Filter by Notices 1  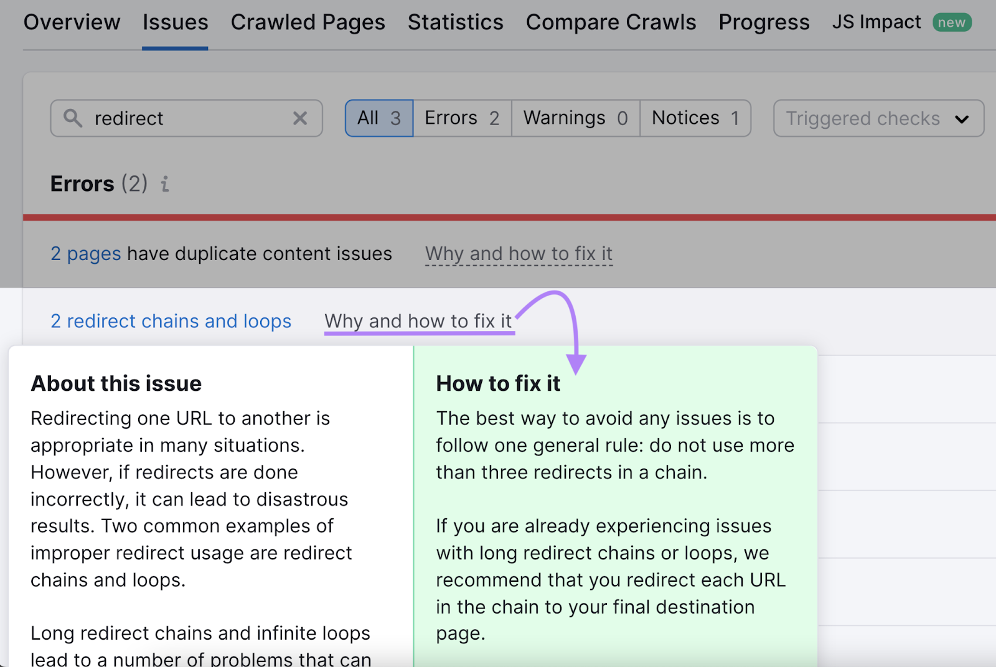(x=695, y=118)
